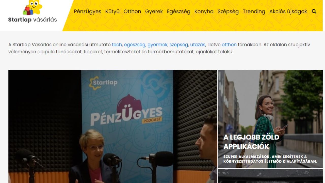Open the Gyerek section

[154, 11]
